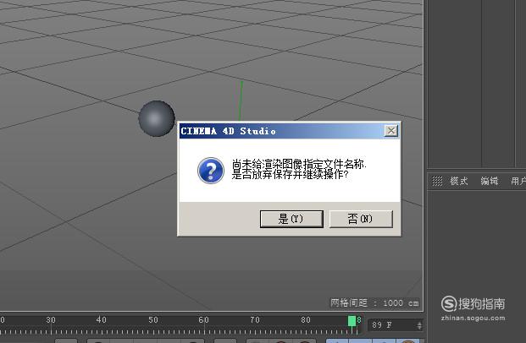Click the 89 F frame input field

pyautogui.click(x=392, y=325)
